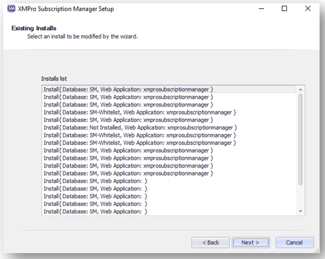Minimize the XMPro Setup window
Image resolution: width=325 pixels, height=259 pixels.
261,9
